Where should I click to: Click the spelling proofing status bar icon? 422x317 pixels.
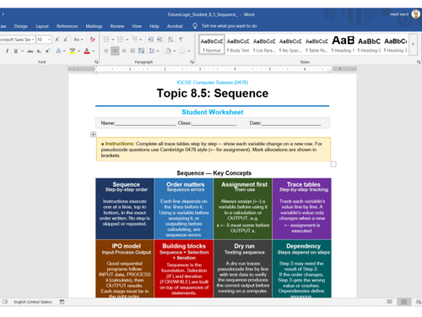click(x=5, y=302)
